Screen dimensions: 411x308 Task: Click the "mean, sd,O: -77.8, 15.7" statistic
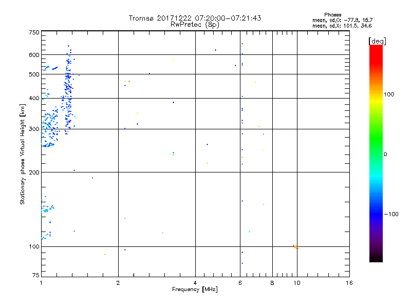point(342,20)
